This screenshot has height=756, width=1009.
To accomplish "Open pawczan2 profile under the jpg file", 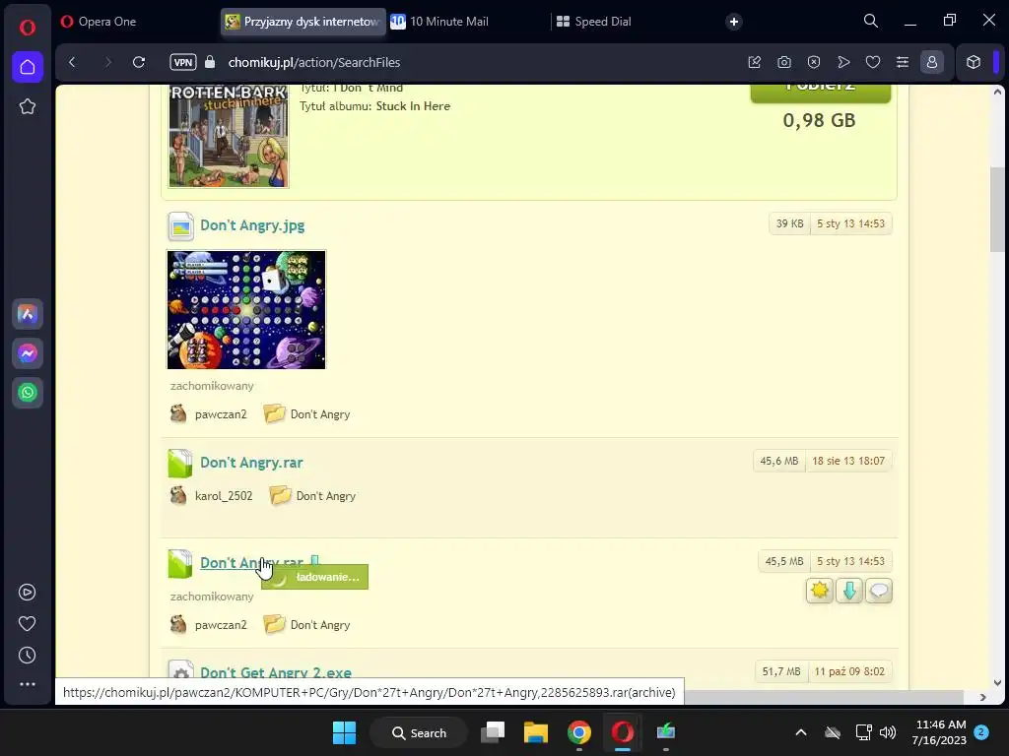I will (221, 414).
